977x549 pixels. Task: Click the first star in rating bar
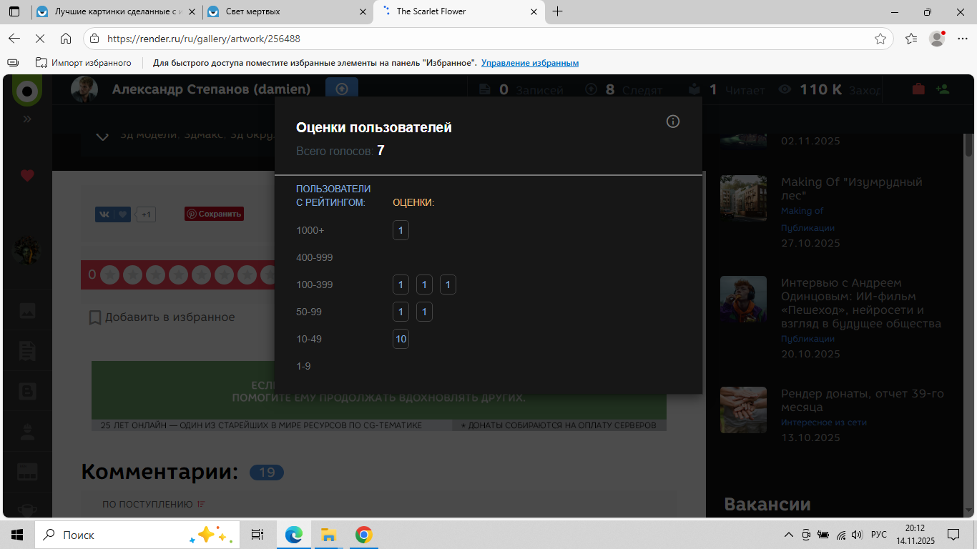(109, 274)
